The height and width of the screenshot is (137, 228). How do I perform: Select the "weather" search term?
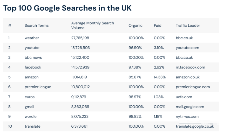click(x=32, y=38)
